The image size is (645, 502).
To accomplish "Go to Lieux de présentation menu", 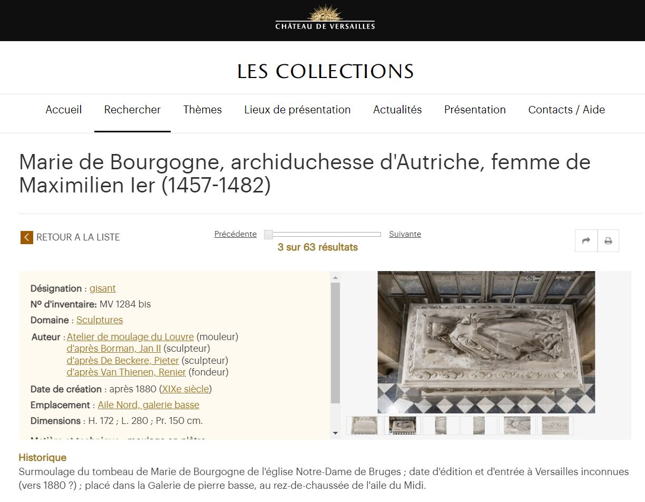I will (x=297, y=110).
